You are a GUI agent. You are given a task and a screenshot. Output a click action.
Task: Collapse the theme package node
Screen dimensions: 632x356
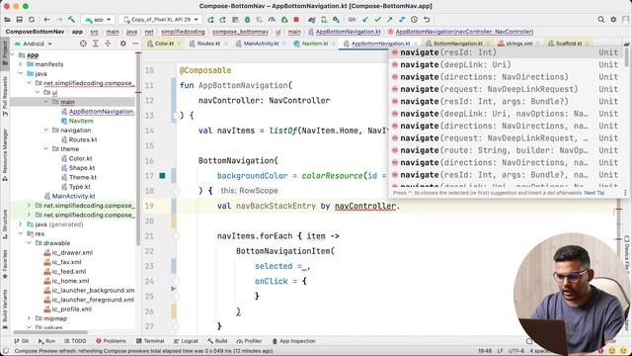[x=46, y=149]
